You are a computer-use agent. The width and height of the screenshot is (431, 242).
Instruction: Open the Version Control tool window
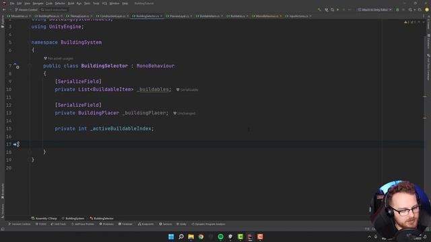point(20,224)
